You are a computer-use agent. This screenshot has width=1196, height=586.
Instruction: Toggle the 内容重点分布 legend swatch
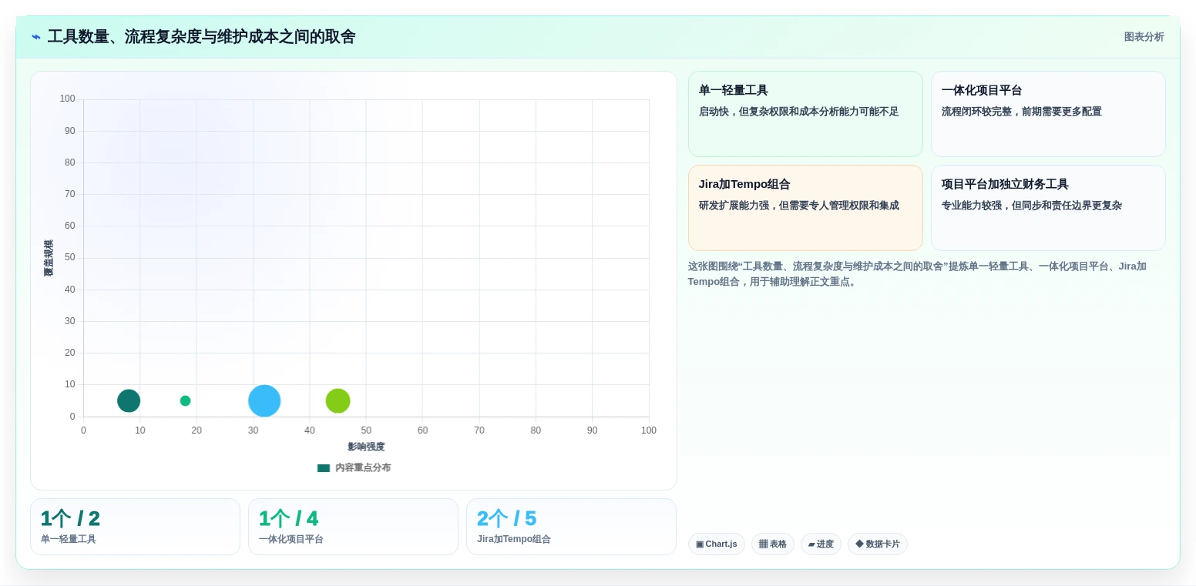(x=324, y=468)
